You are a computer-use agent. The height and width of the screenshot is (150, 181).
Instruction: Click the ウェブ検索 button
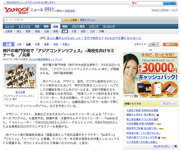170,3
